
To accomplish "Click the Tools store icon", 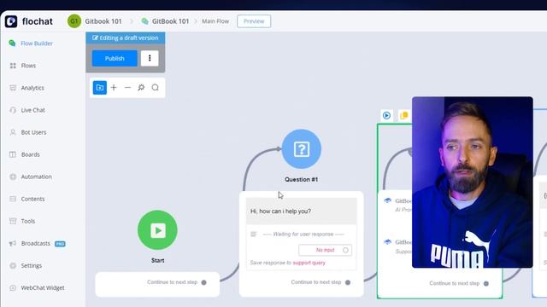I will click(x=13, y=221).
